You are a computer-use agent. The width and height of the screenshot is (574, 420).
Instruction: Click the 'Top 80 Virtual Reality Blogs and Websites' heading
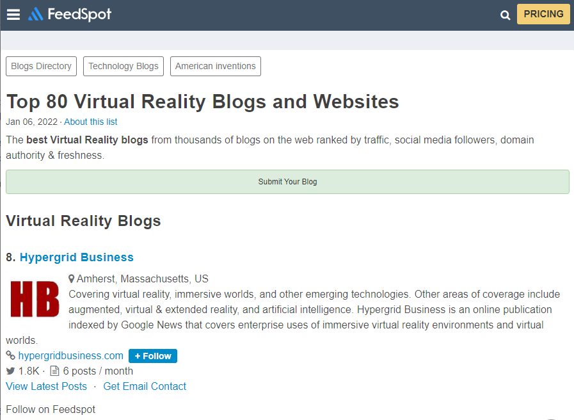(203, 101)
